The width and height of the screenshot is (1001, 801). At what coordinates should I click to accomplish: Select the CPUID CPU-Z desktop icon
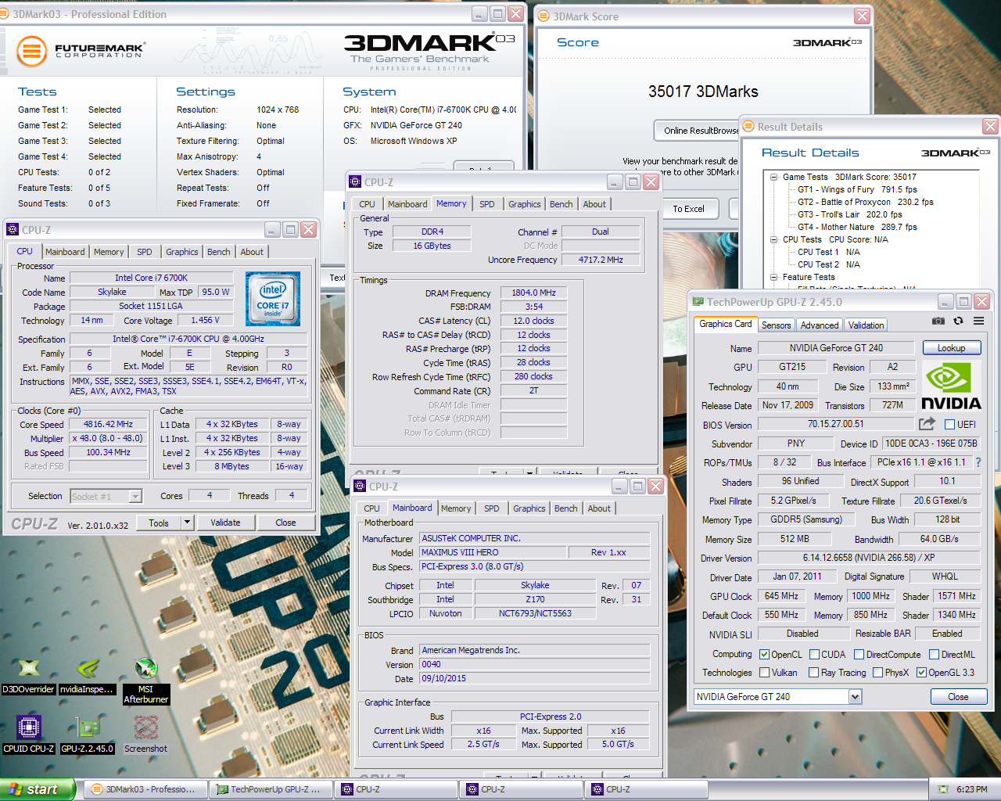[29, 735]
